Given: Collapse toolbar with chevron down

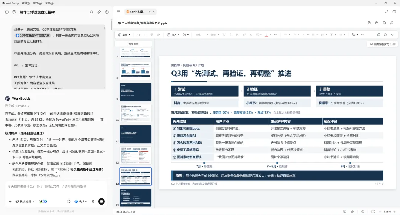Looking at the screenshot, I should [392, 35].
